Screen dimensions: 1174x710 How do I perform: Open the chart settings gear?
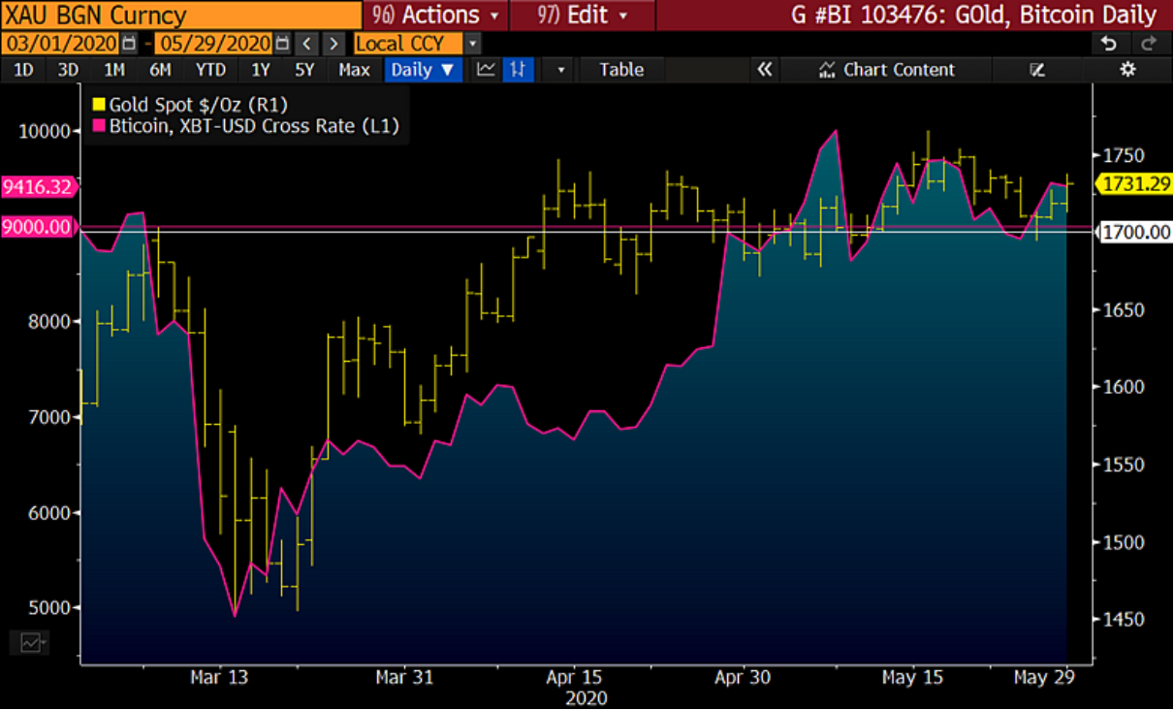(x=1127, y=70)
